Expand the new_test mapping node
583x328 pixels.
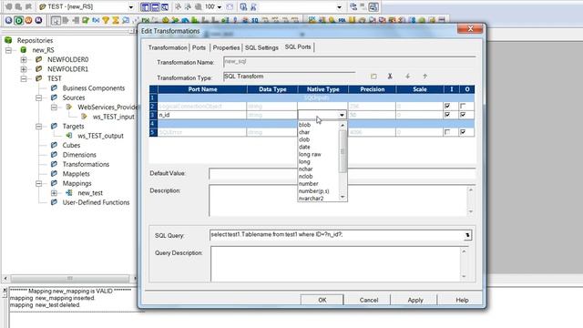(54, 193)
